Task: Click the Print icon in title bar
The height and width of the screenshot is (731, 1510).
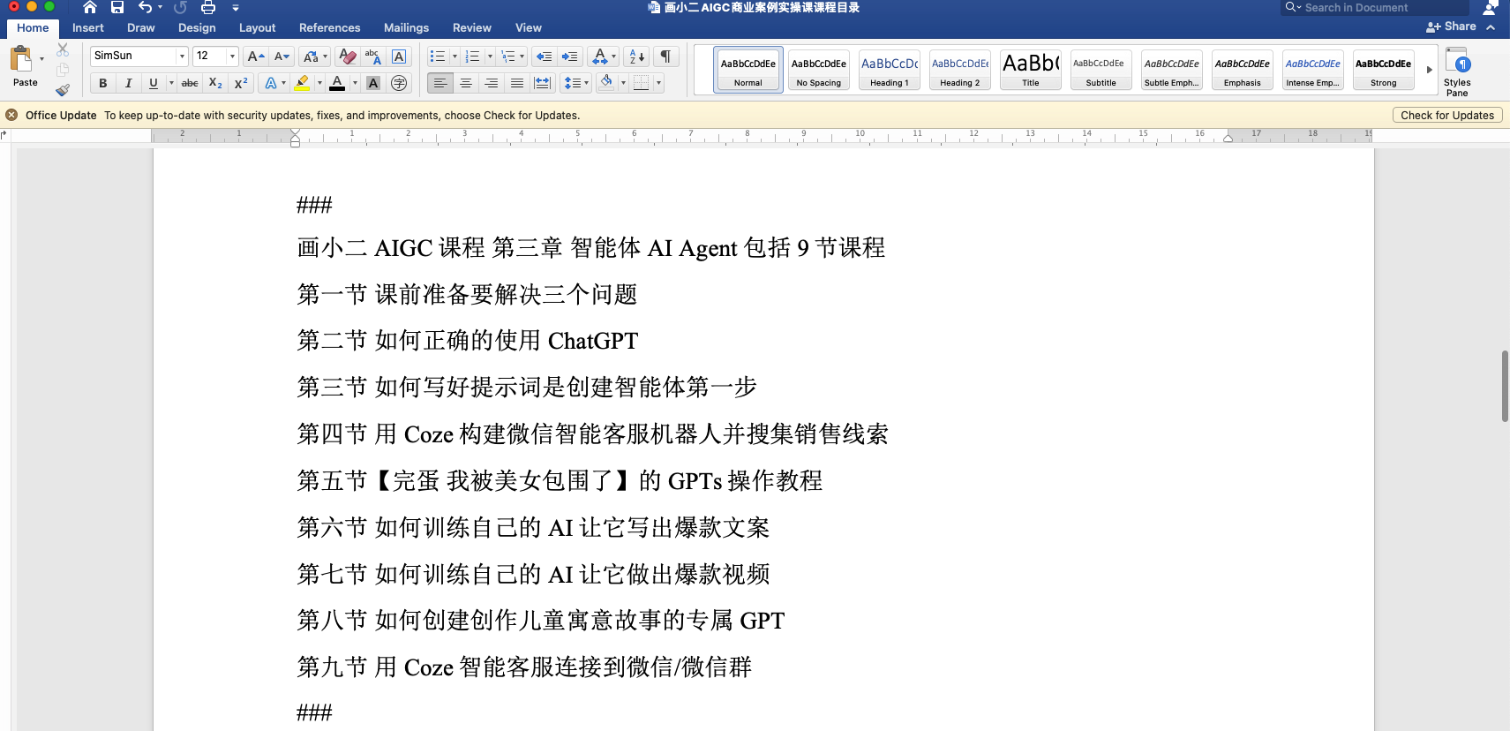Action: [208, 7]
